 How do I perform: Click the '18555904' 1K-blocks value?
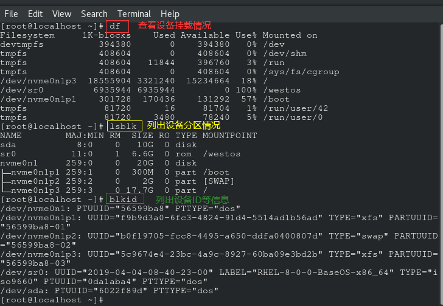[110, 81]
